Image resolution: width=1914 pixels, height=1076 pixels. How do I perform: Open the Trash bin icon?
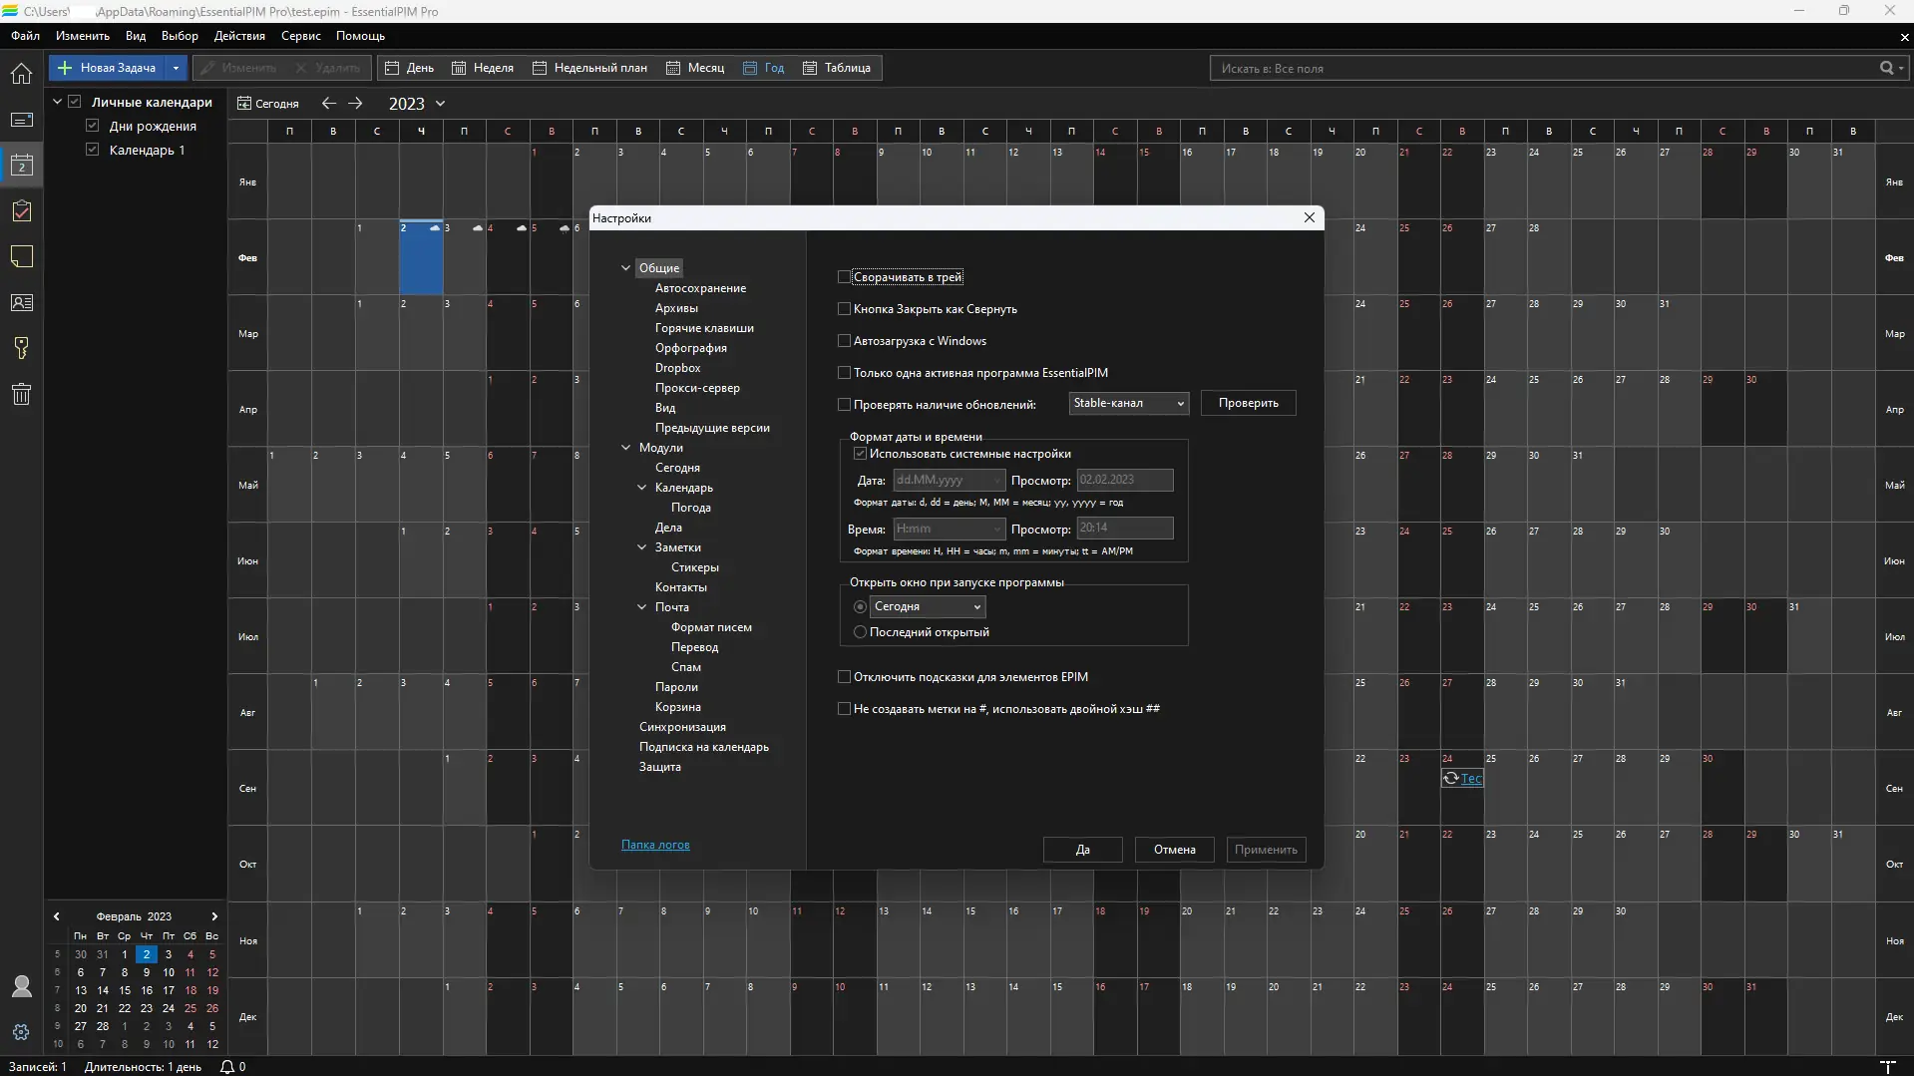pos(21,394)
